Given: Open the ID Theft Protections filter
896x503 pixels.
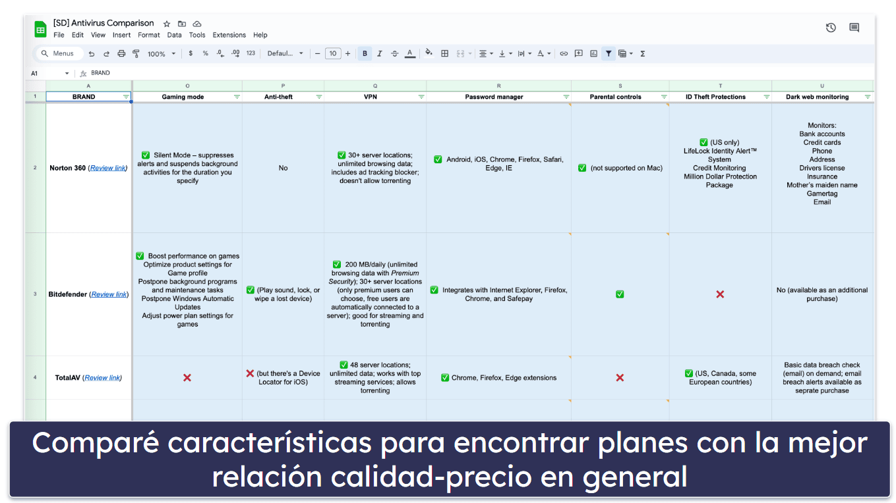Looking at the screenshot, I should click(x=767, y=97).
